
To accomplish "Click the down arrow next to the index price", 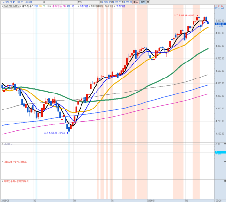I will (14, 2).
